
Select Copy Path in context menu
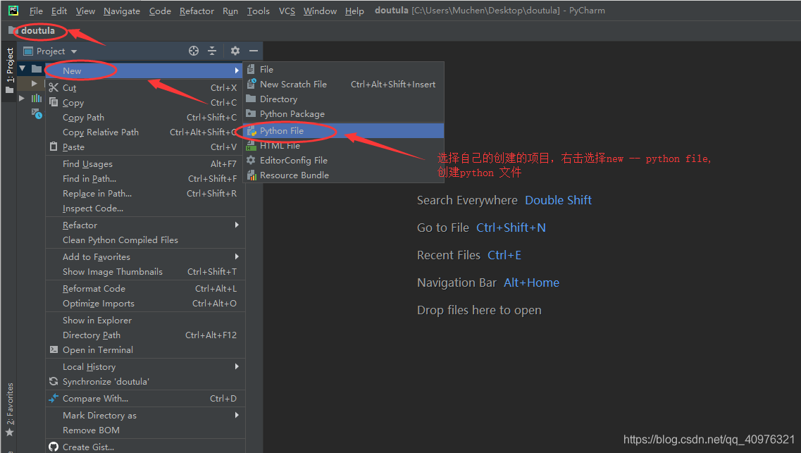pos(145,117)
